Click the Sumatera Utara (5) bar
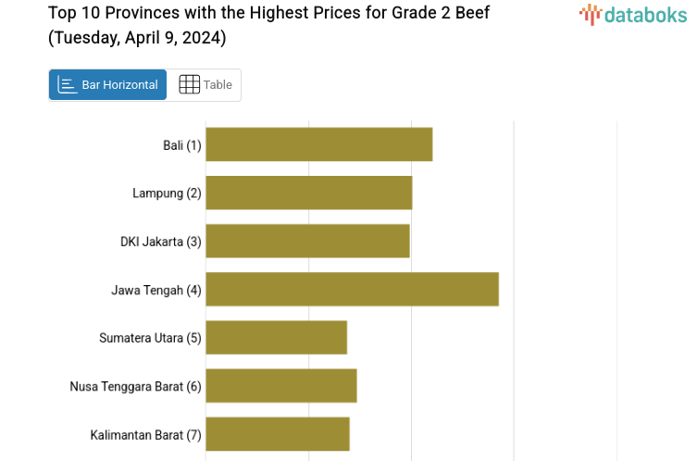The image size is (697, 461). point(276,338)
